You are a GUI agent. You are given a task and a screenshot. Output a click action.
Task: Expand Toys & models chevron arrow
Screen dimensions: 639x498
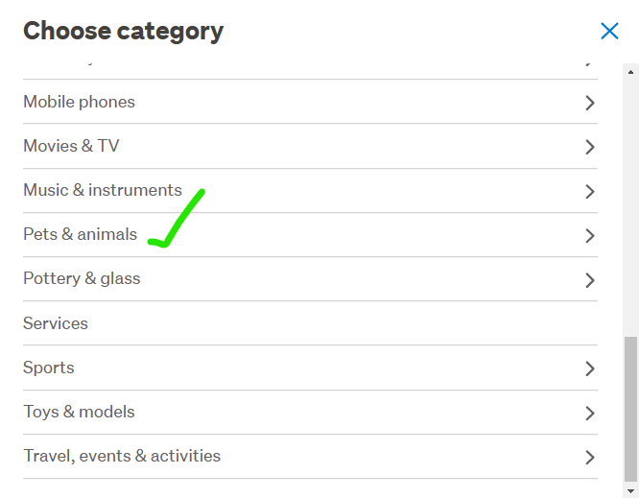(x=590, y=414)
